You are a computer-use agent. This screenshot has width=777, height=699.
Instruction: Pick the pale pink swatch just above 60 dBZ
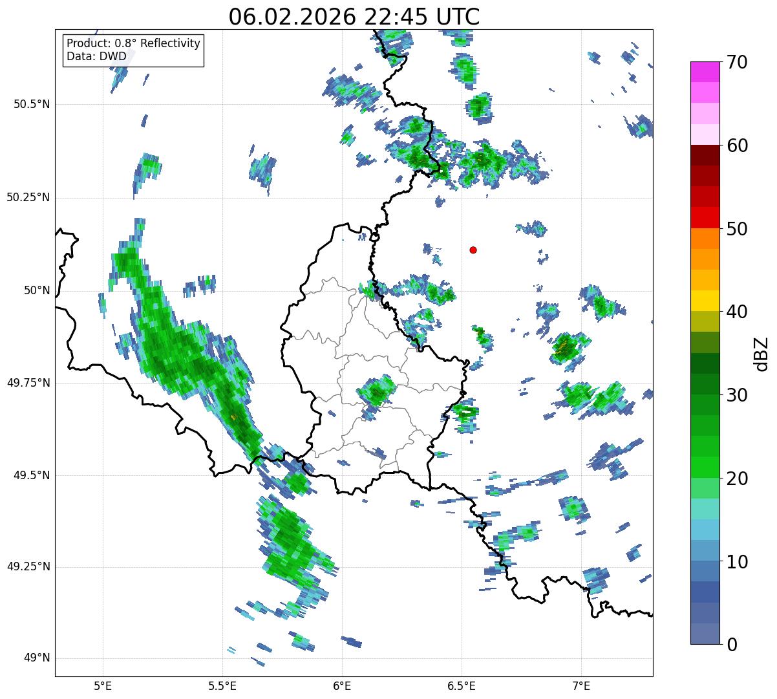coord(705,134)
